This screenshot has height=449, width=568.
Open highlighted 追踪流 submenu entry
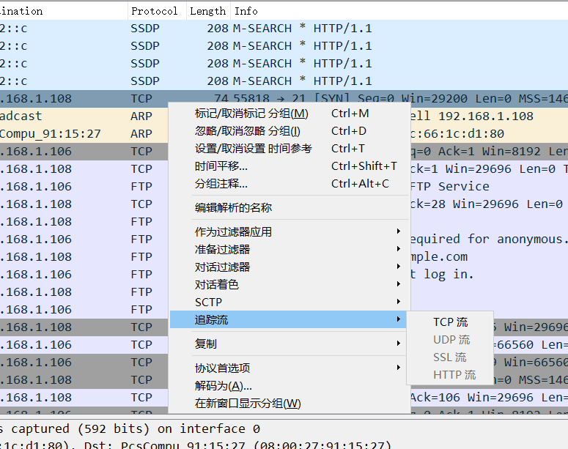coord(289,319)
